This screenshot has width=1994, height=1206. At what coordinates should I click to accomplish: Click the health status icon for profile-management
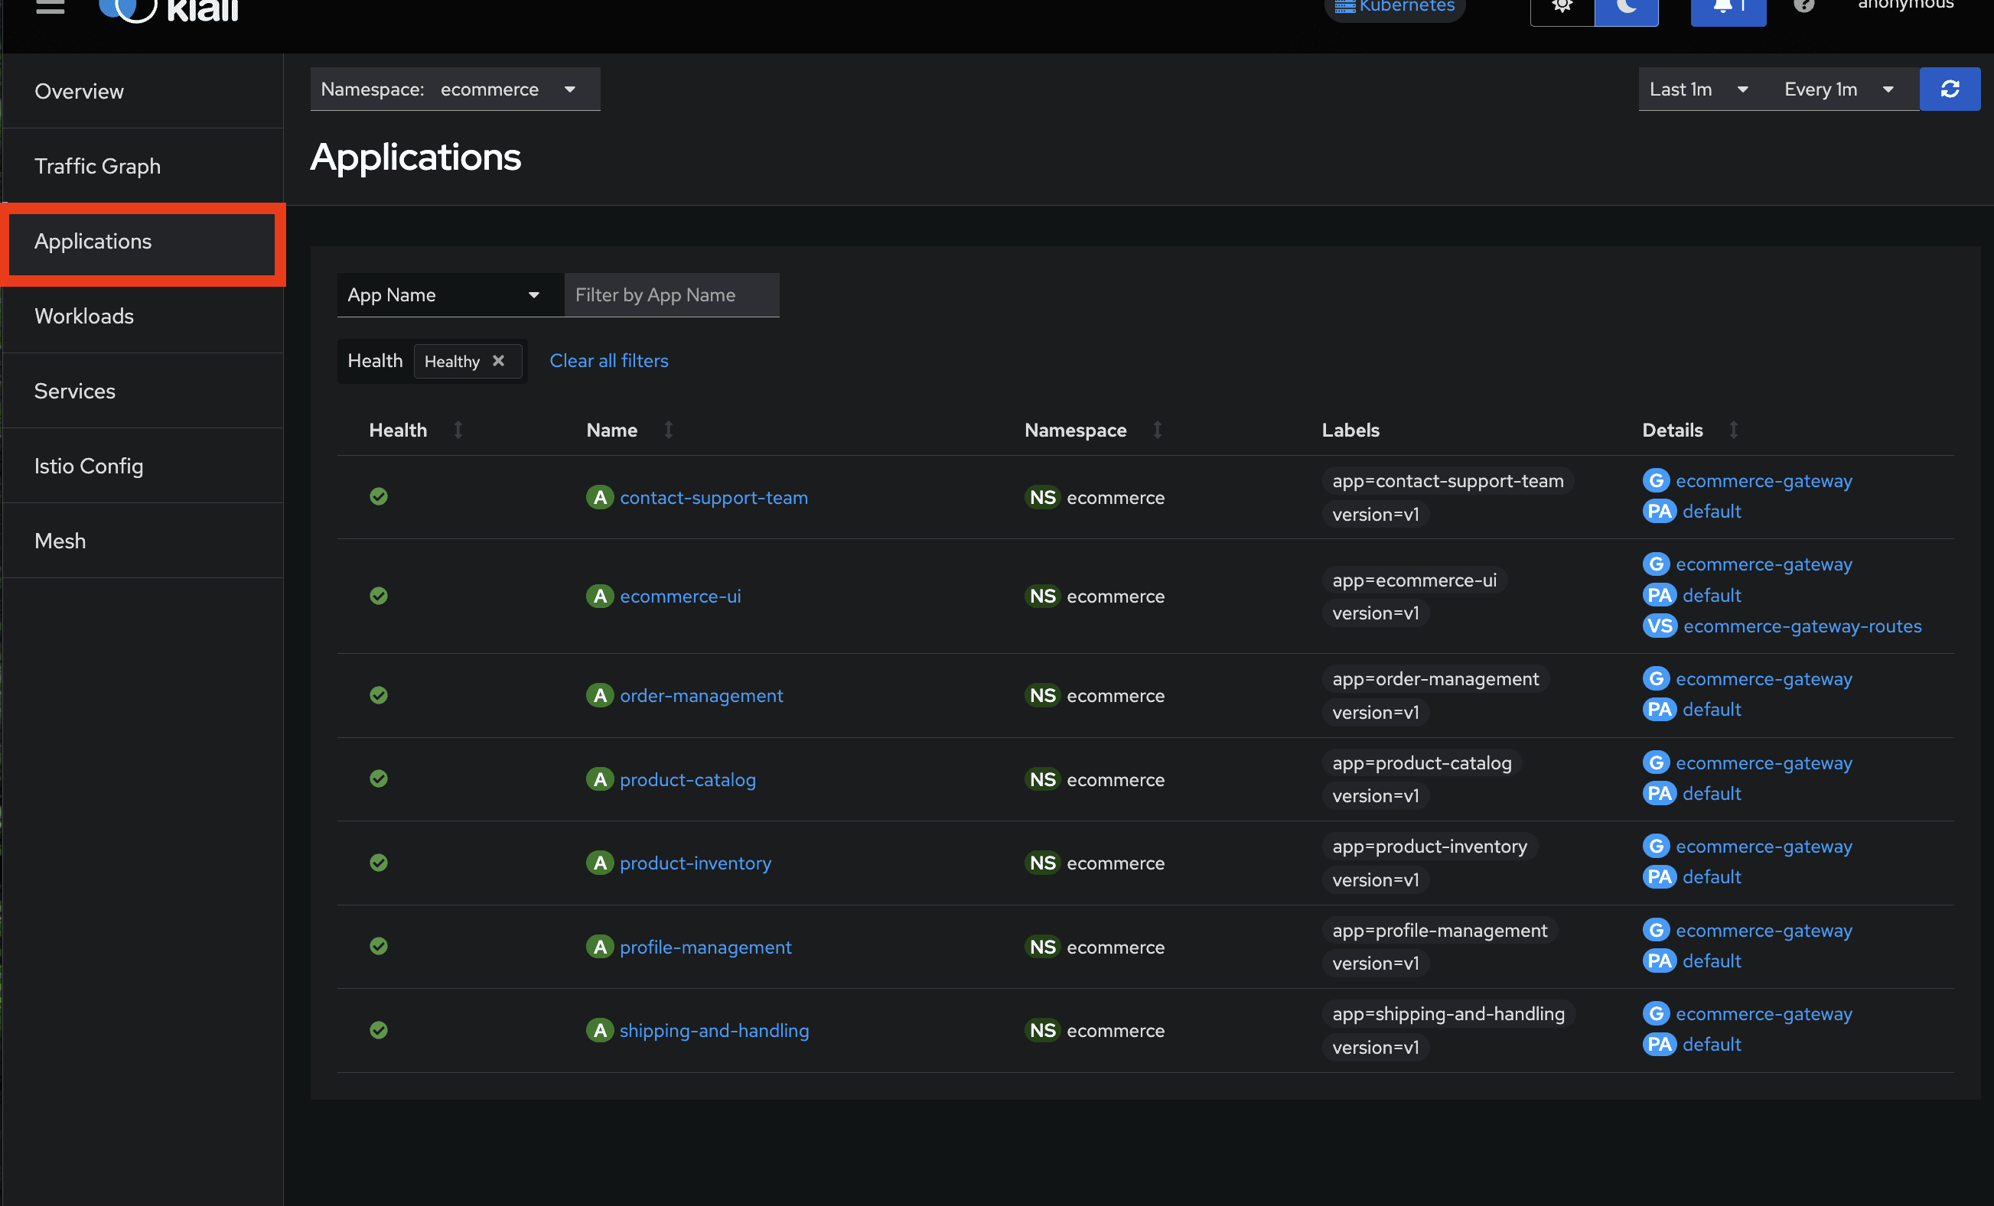tap(379, 946)
